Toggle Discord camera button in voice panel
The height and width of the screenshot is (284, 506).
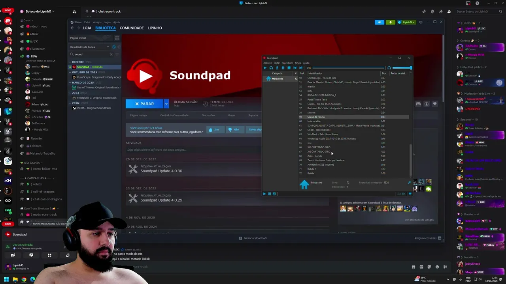tap(13, 255)
